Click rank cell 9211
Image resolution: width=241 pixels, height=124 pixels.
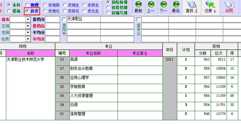coord(219,61)
